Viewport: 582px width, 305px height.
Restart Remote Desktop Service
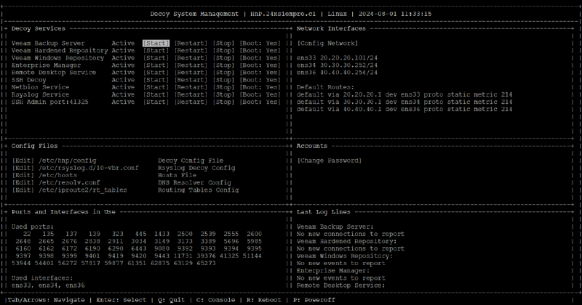(x=191, y=73)
